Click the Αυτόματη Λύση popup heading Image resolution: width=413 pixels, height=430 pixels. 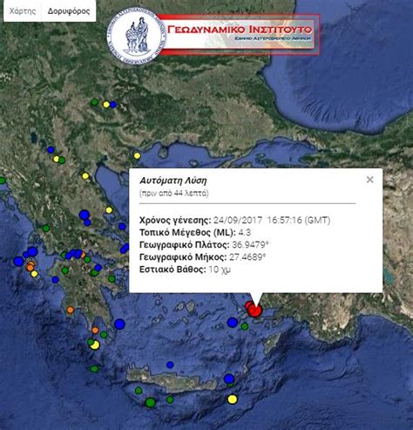pyautogui.click(x=173, y=181)
